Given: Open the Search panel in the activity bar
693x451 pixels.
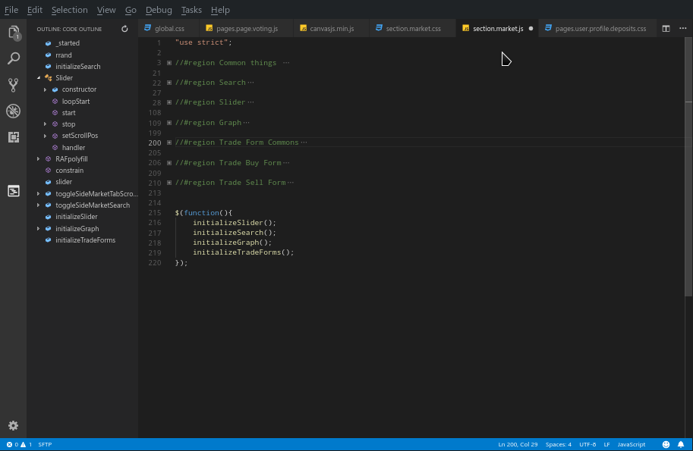Looking at the screenshot, I should (x=13, y=58).
